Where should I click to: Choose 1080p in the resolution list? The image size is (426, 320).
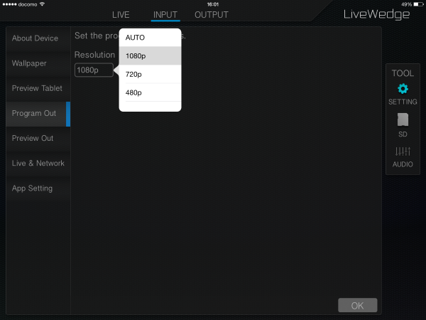[150, 55]
